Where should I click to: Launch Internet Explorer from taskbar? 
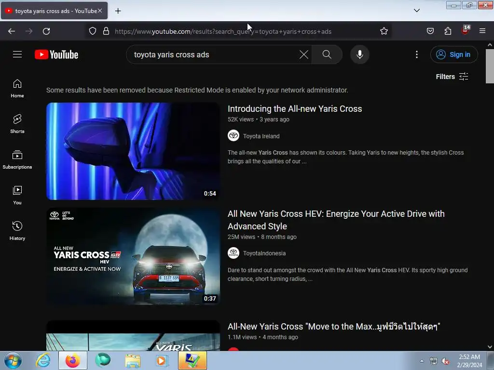[43, 360]
